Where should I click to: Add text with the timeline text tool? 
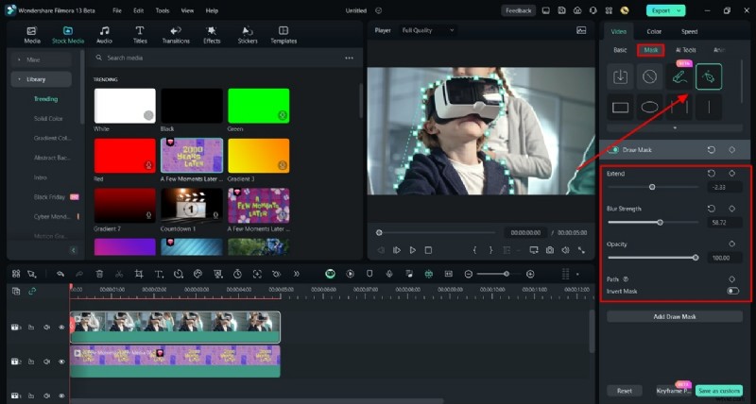pos(159,274)
